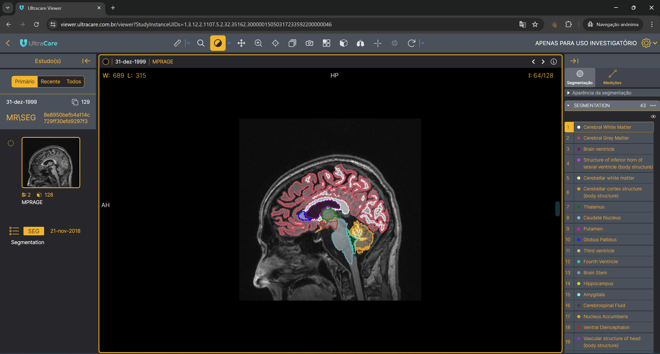Screen dimensions: 660x354
Task: Click the reset rotate view icon
Action: 411,43
